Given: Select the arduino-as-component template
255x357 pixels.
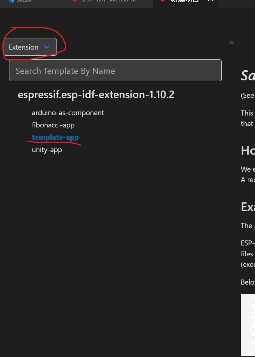Looking at the screenshot, I should tap(68, 113).
